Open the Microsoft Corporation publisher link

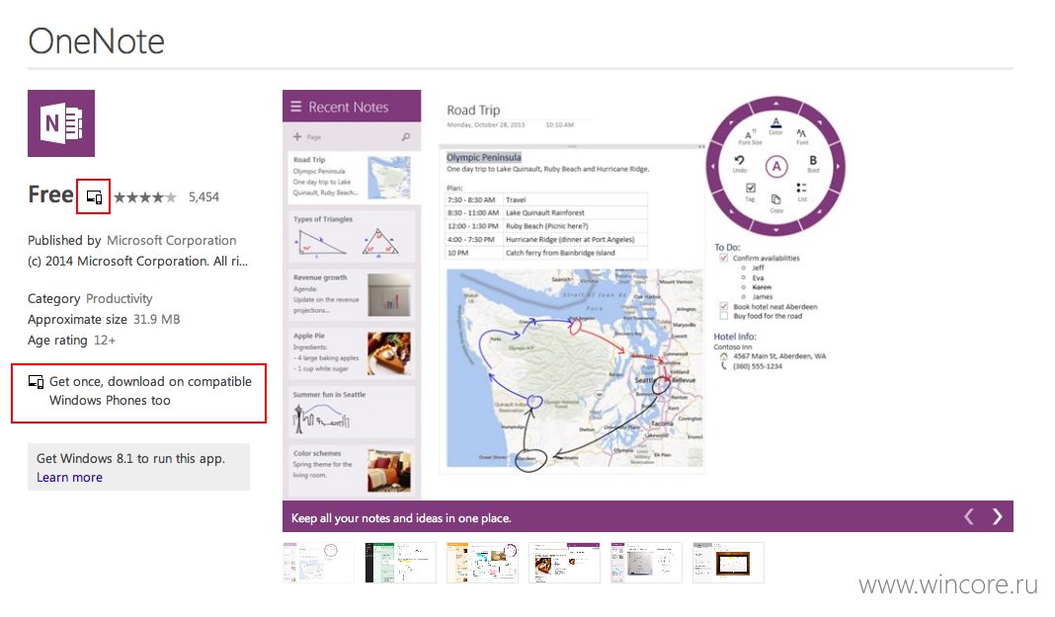click(x=172, y=240)
